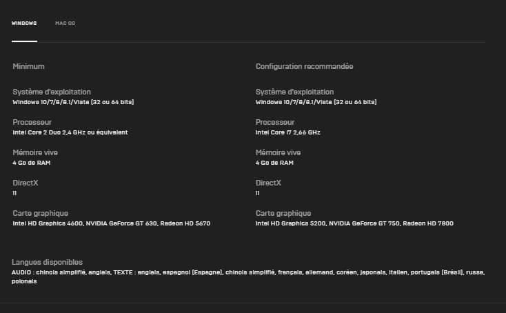Click the recommended Processeur label
506x313 pixels.
pyautogui.click(x=275, y=122)
